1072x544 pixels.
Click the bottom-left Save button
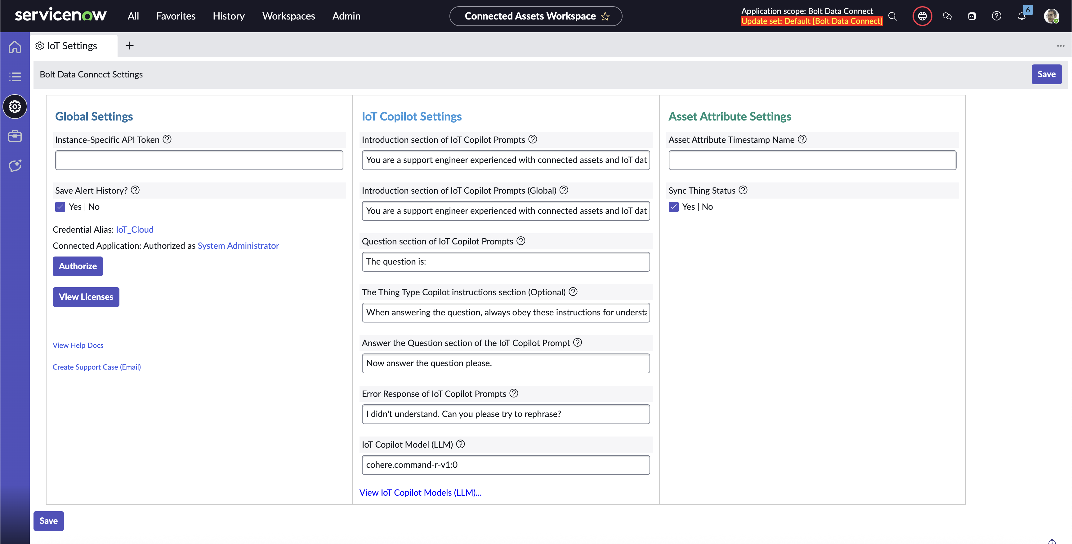point(49,521)
